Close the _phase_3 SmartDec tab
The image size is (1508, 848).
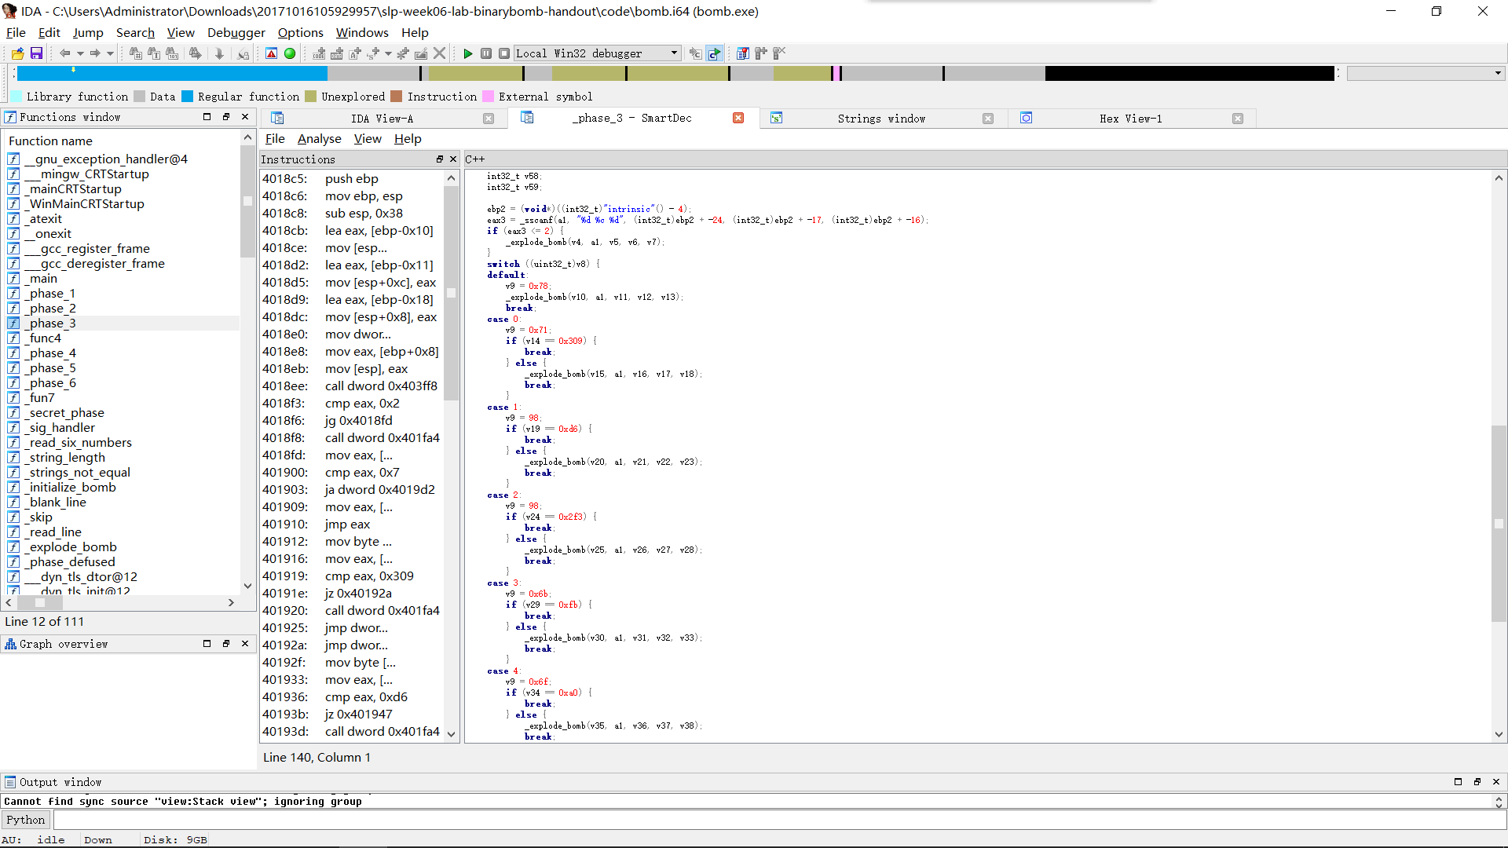738,118
